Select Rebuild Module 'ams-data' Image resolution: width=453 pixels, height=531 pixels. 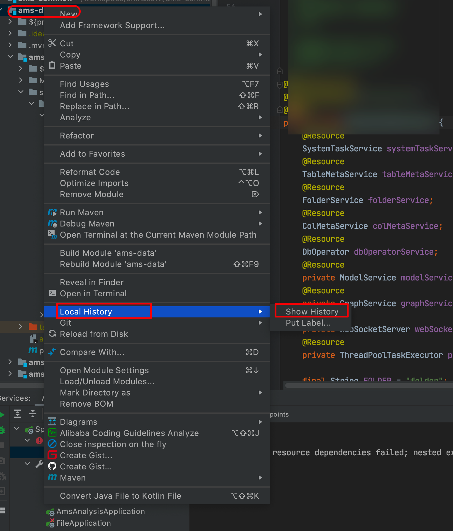click(157, 264)
